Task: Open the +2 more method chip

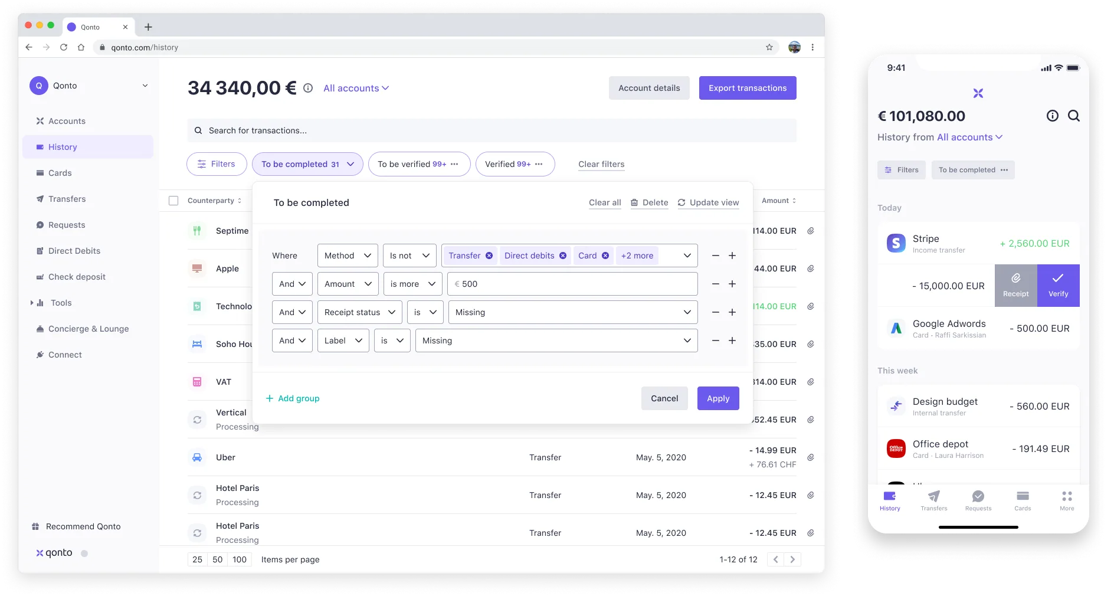Action: (x=637, y=256)
